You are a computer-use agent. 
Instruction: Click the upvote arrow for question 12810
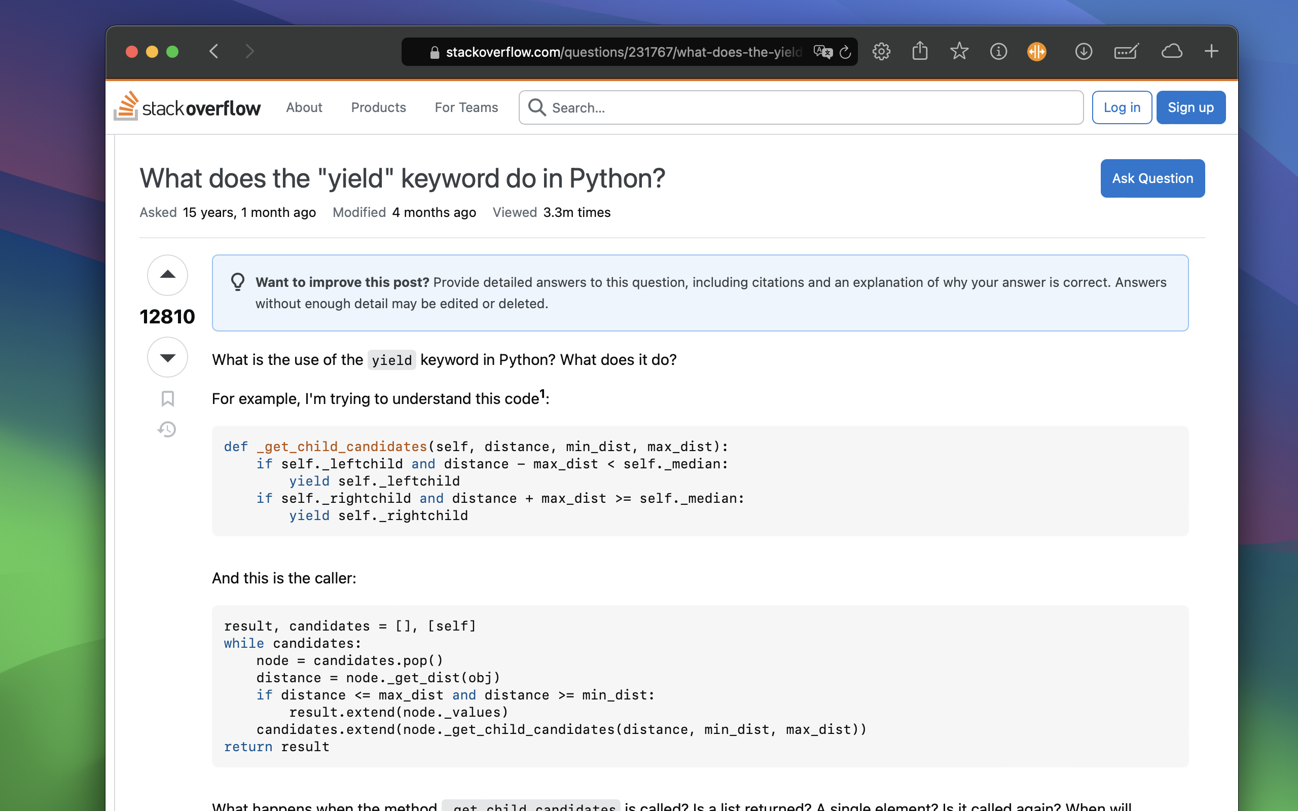(167, 275)
